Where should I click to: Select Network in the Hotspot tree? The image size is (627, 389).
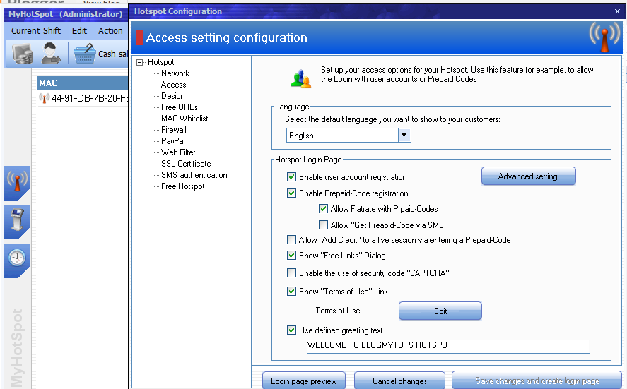175,73
